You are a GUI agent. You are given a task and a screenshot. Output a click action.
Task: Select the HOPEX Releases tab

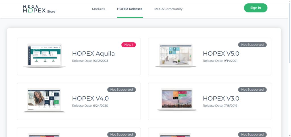point(130,9)
